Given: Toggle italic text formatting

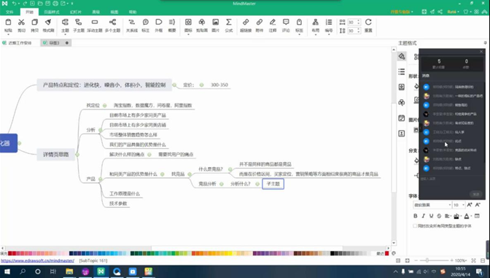Looking at the screenshot, I should click(424, 216).
